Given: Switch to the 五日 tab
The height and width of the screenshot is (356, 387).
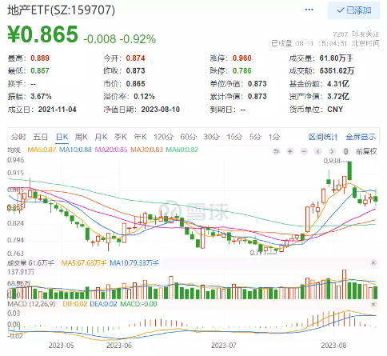Looking at the screenshot, I should tap(40, 137).
